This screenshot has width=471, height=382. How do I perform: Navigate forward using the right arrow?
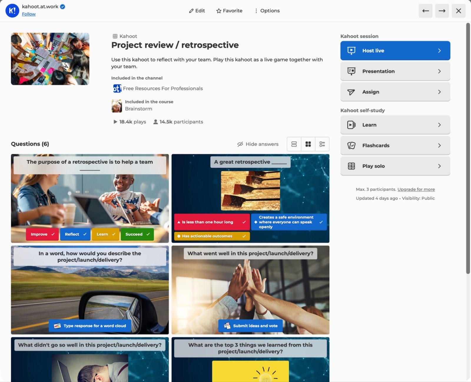(442, 11)
